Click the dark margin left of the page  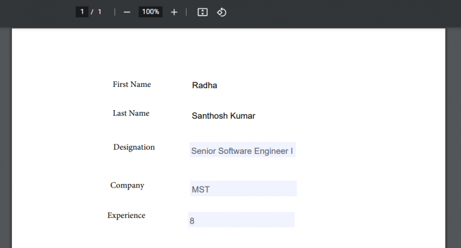5,138
